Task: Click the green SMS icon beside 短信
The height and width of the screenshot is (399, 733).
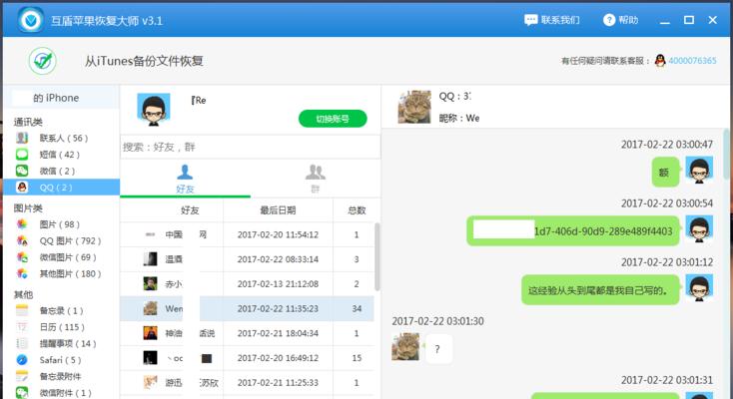Action: [22, 155]
